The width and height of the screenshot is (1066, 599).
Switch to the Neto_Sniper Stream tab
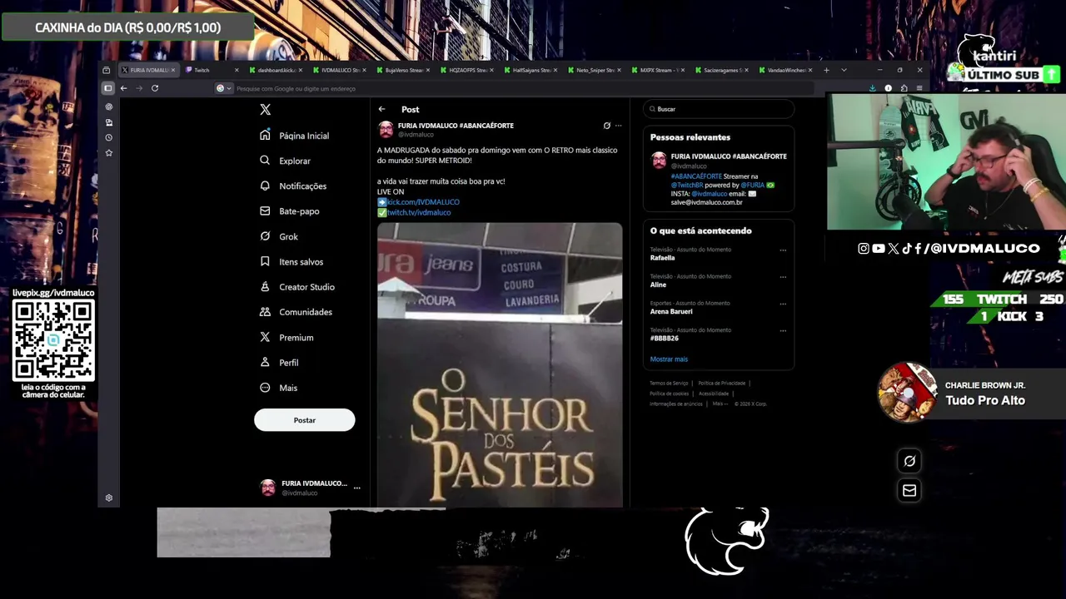pos(595,70)
